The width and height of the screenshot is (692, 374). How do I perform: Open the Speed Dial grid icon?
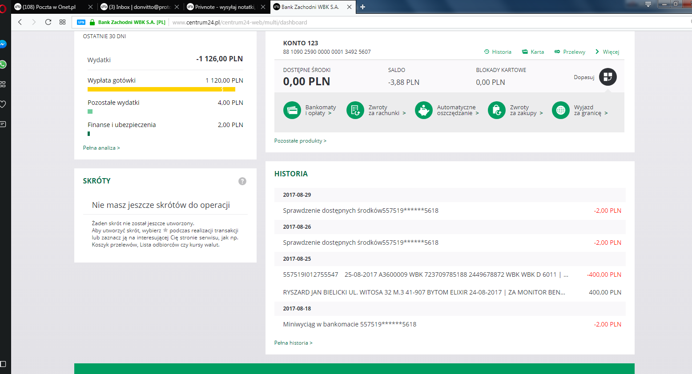click(62, 22)
